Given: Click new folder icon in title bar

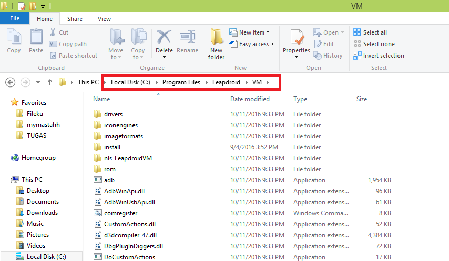Looking at the screenshot, I should pyautogui.click(x=33, y=6).
